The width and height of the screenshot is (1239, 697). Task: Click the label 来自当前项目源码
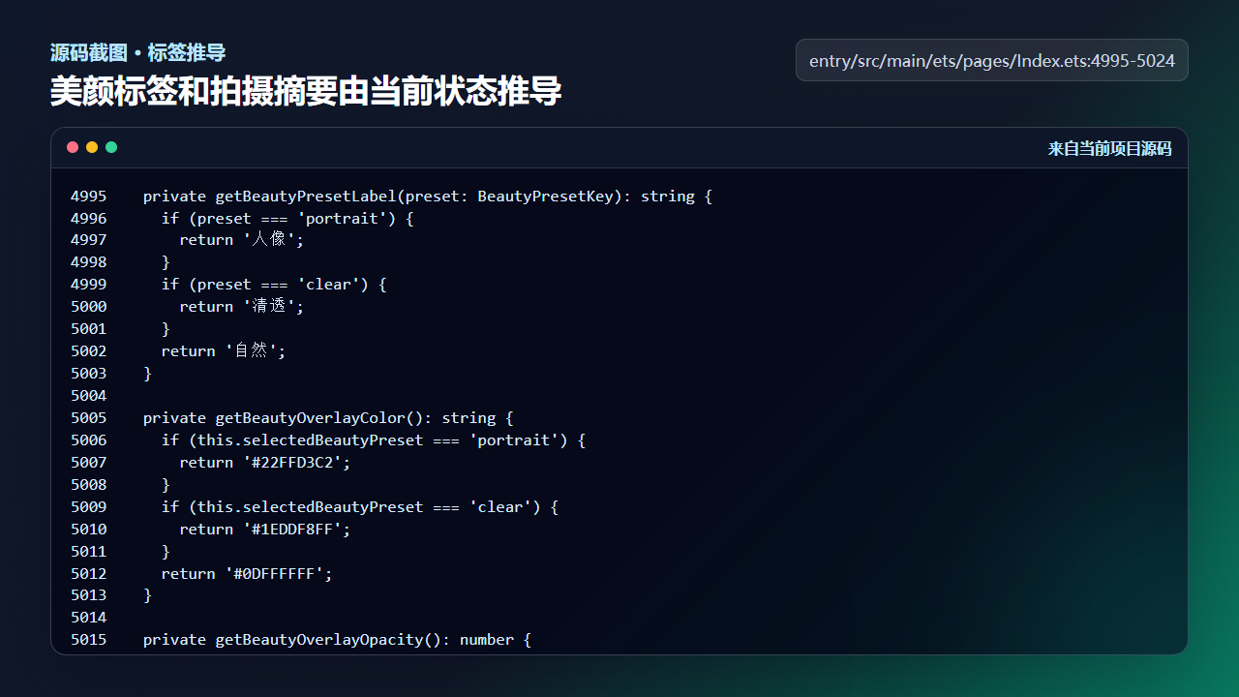1109,148
